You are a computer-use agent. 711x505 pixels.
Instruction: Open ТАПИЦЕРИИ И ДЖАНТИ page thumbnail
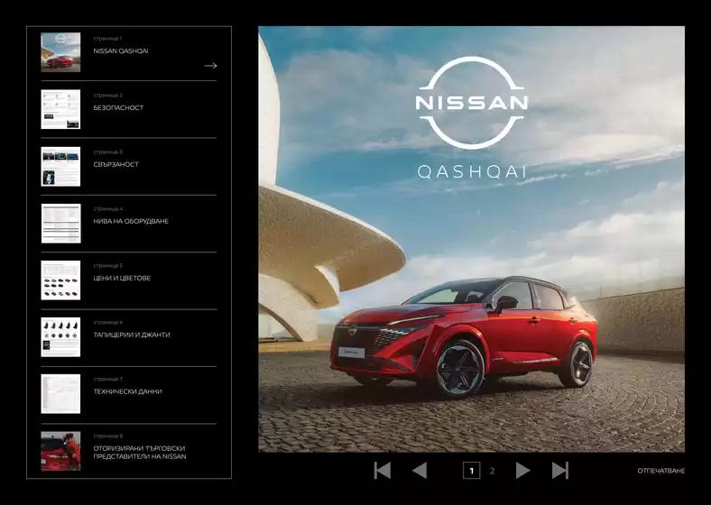[60, 337]
